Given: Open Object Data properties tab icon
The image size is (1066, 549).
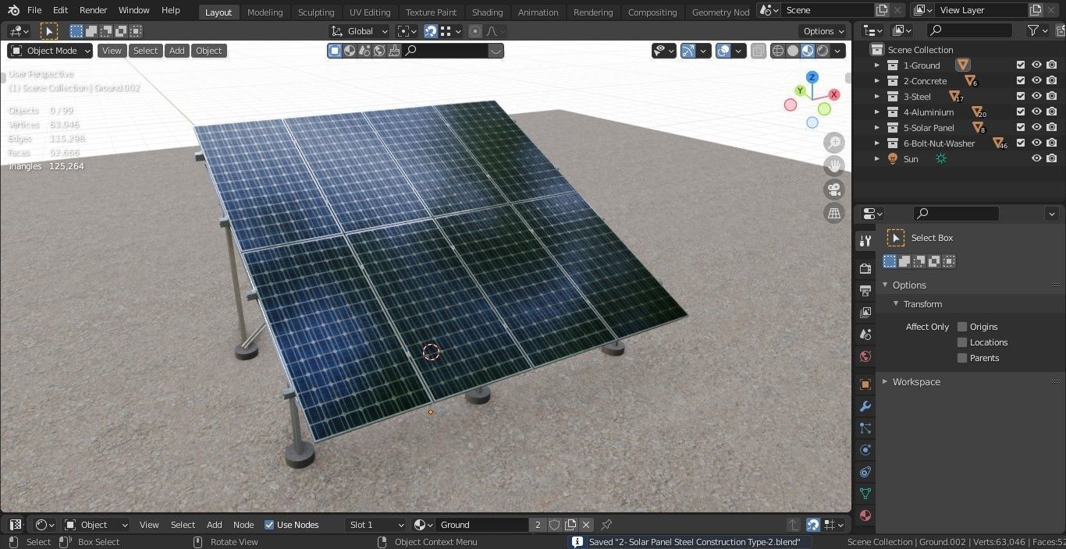Looking at the screenshot, I should [865, 494].
